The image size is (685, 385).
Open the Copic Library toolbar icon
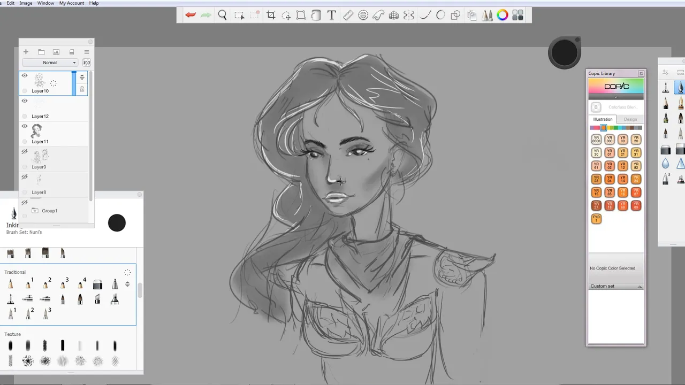[517, 16]
